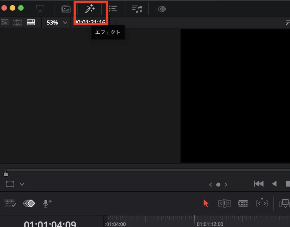This screenshot has width=290, height=227.
Task: Click the 01:01:12:00 mark on timeline ruler
Action: tap(210, 224)
